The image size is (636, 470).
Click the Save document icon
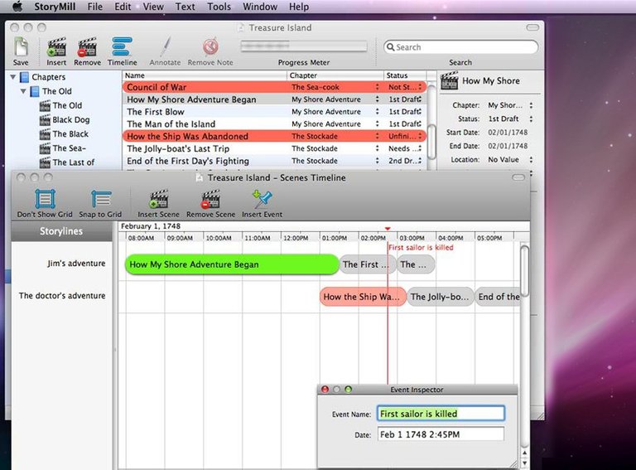tap(21, 46)
